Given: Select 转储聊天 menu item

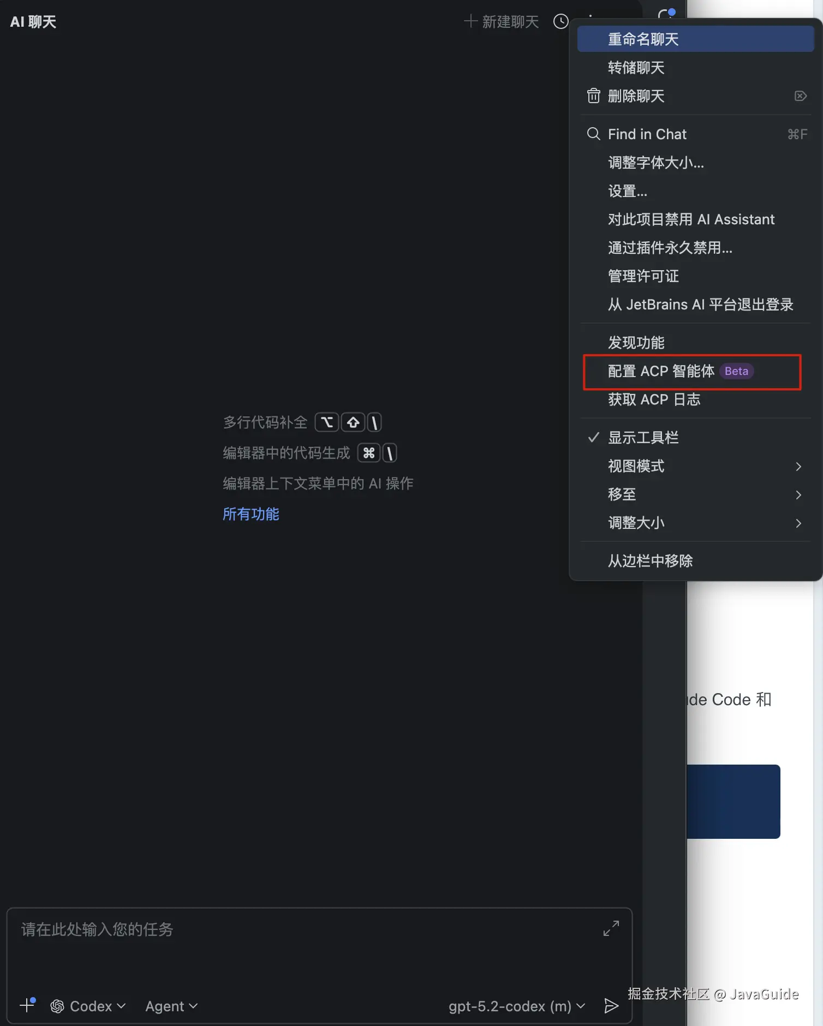Looking at the screenshot, I should point(695,68).
